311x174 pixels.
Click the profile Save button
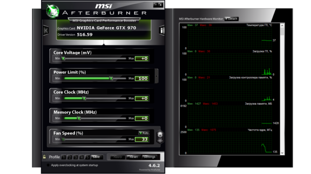click(x=97, y=157)
